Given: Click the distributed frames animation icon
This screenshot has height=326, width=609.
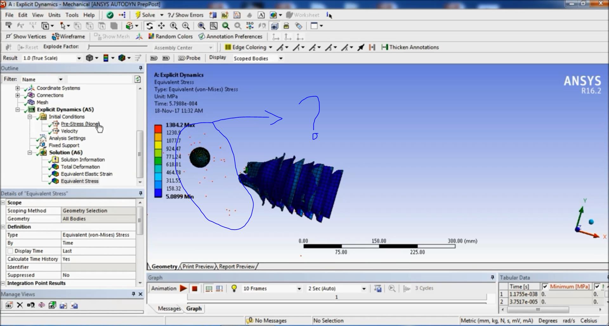Looking at the screenshot, I should 209,289.
